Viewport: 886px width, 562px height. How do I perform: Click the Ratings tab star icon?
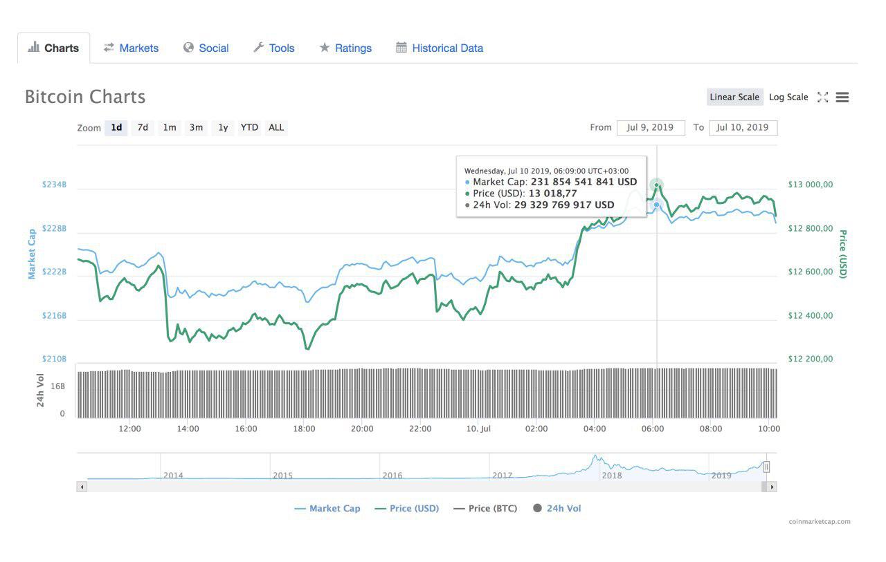click(x=324, y=47)
